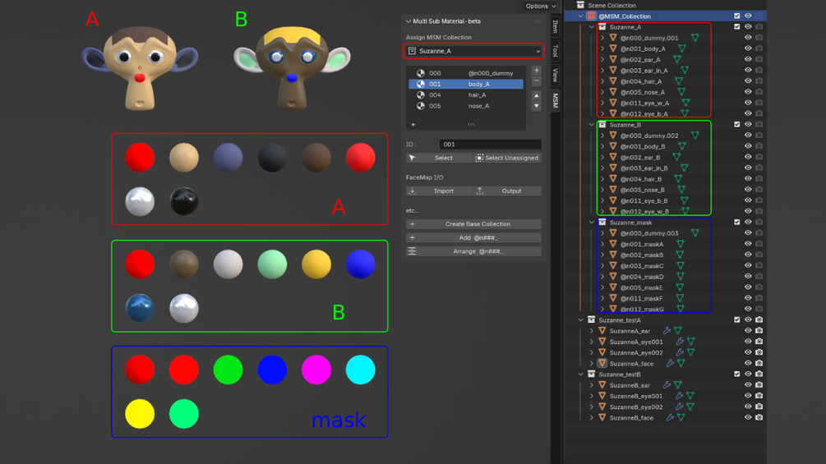
Task: Collapse the Suzanne_A collection in outliner
Action: click(x=592, y=27)
